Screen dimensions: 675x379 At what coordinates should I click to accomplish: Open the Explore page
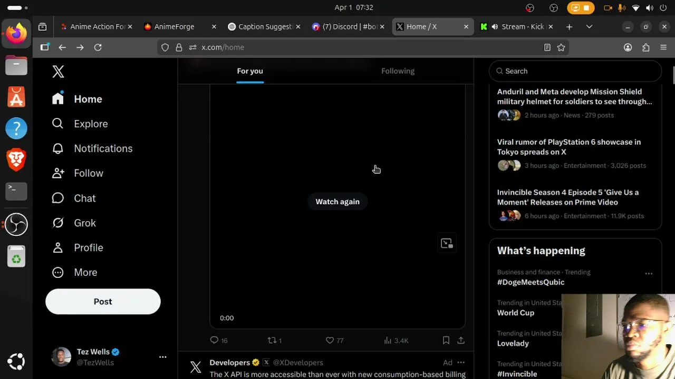click(x=80, y=124)
